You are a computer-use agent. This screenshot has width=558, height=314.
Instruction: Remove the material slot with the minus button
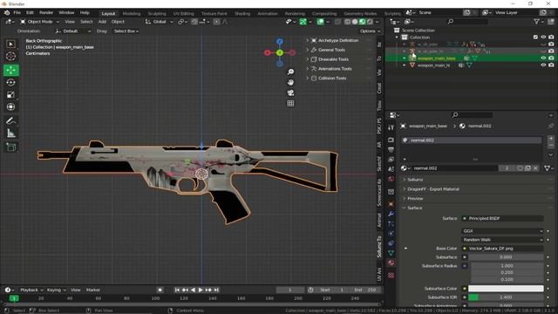(551, 146)
